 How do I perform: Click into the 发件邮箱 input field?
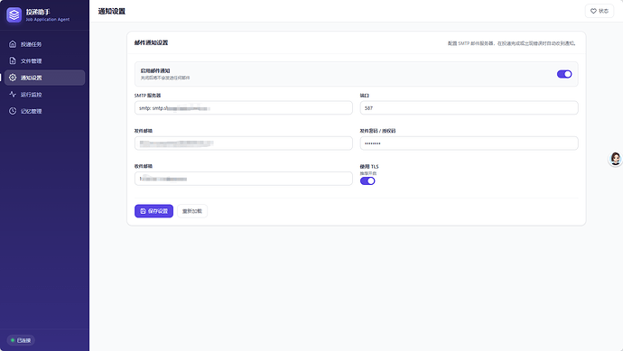(x=244, y=143)
